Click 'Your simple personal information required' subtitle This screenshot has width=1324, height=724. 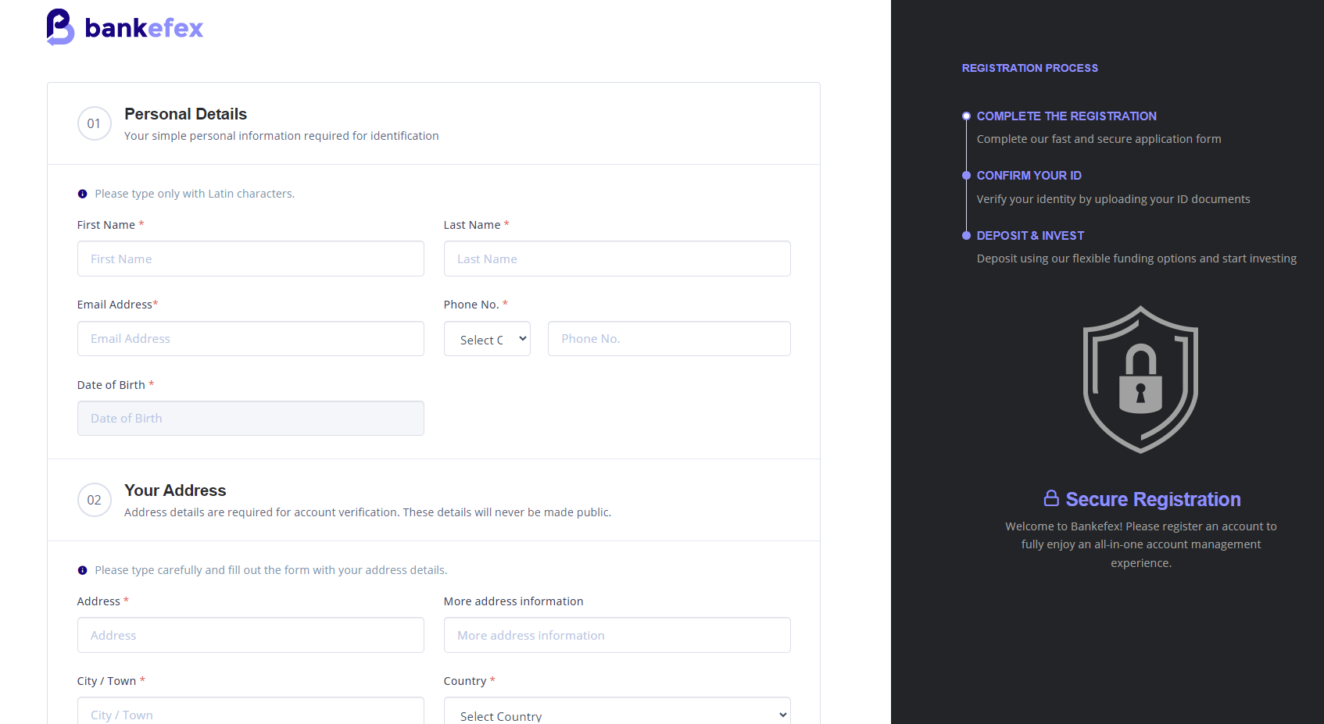pos(281,136)
